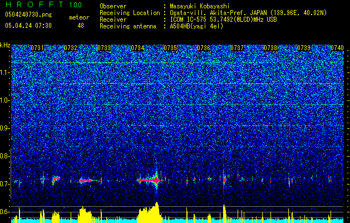This screenshot has height=223, width=350.
Task: Click the long red echo between 0732 and 0733
Action: pos(87,180)
